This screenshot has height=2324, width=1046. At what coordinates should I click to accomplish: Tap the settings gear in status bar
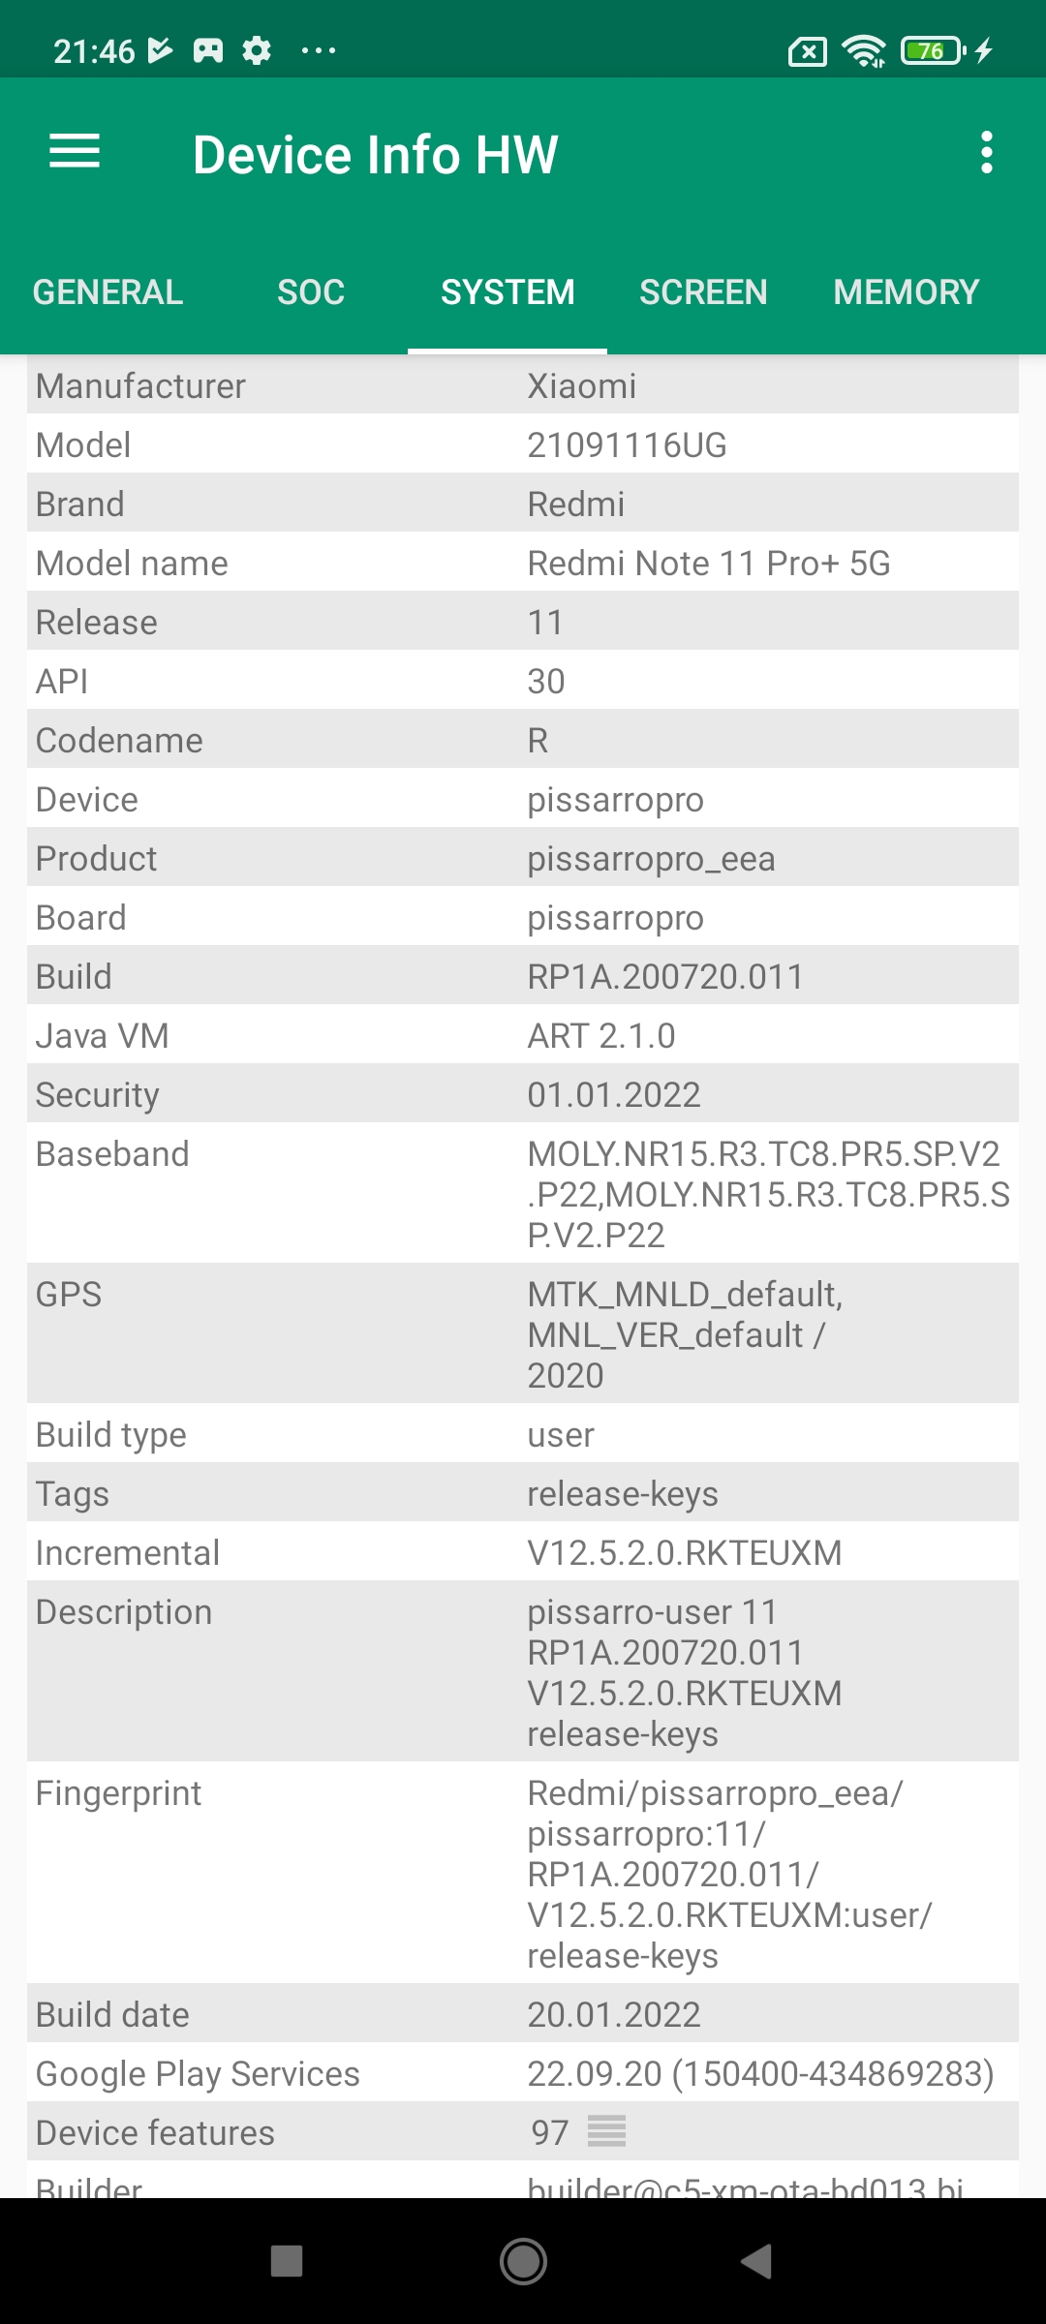257,50
